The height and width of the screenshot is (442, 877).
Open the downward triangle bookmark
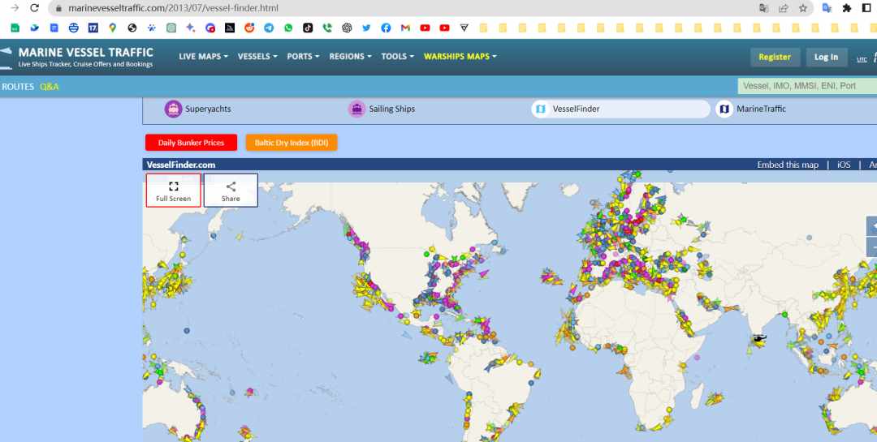[x=464, y=28]
